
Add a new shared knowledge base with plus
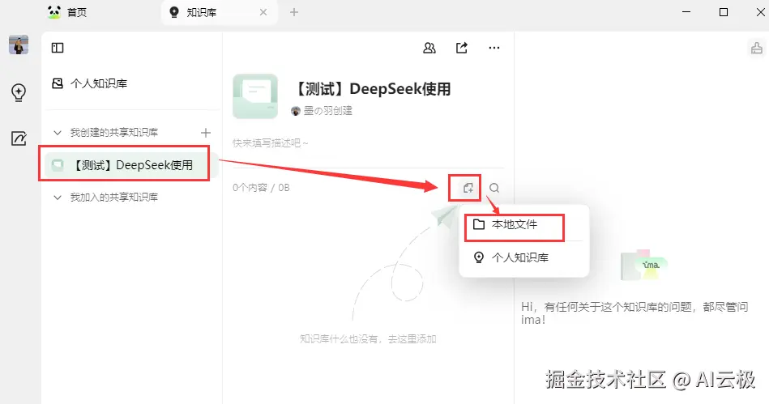[206, 133]
